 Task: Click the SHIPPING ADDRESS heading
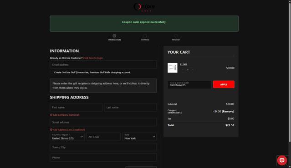69,97
